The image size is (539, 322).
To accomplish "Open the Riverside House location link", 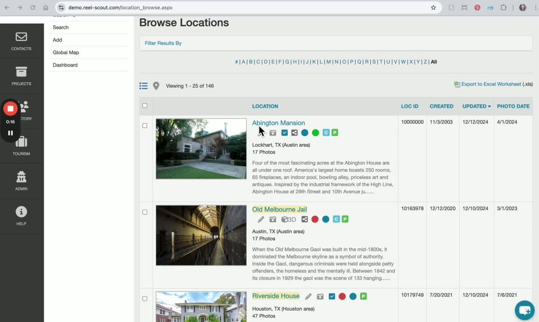I will click(x=275, y=296).
